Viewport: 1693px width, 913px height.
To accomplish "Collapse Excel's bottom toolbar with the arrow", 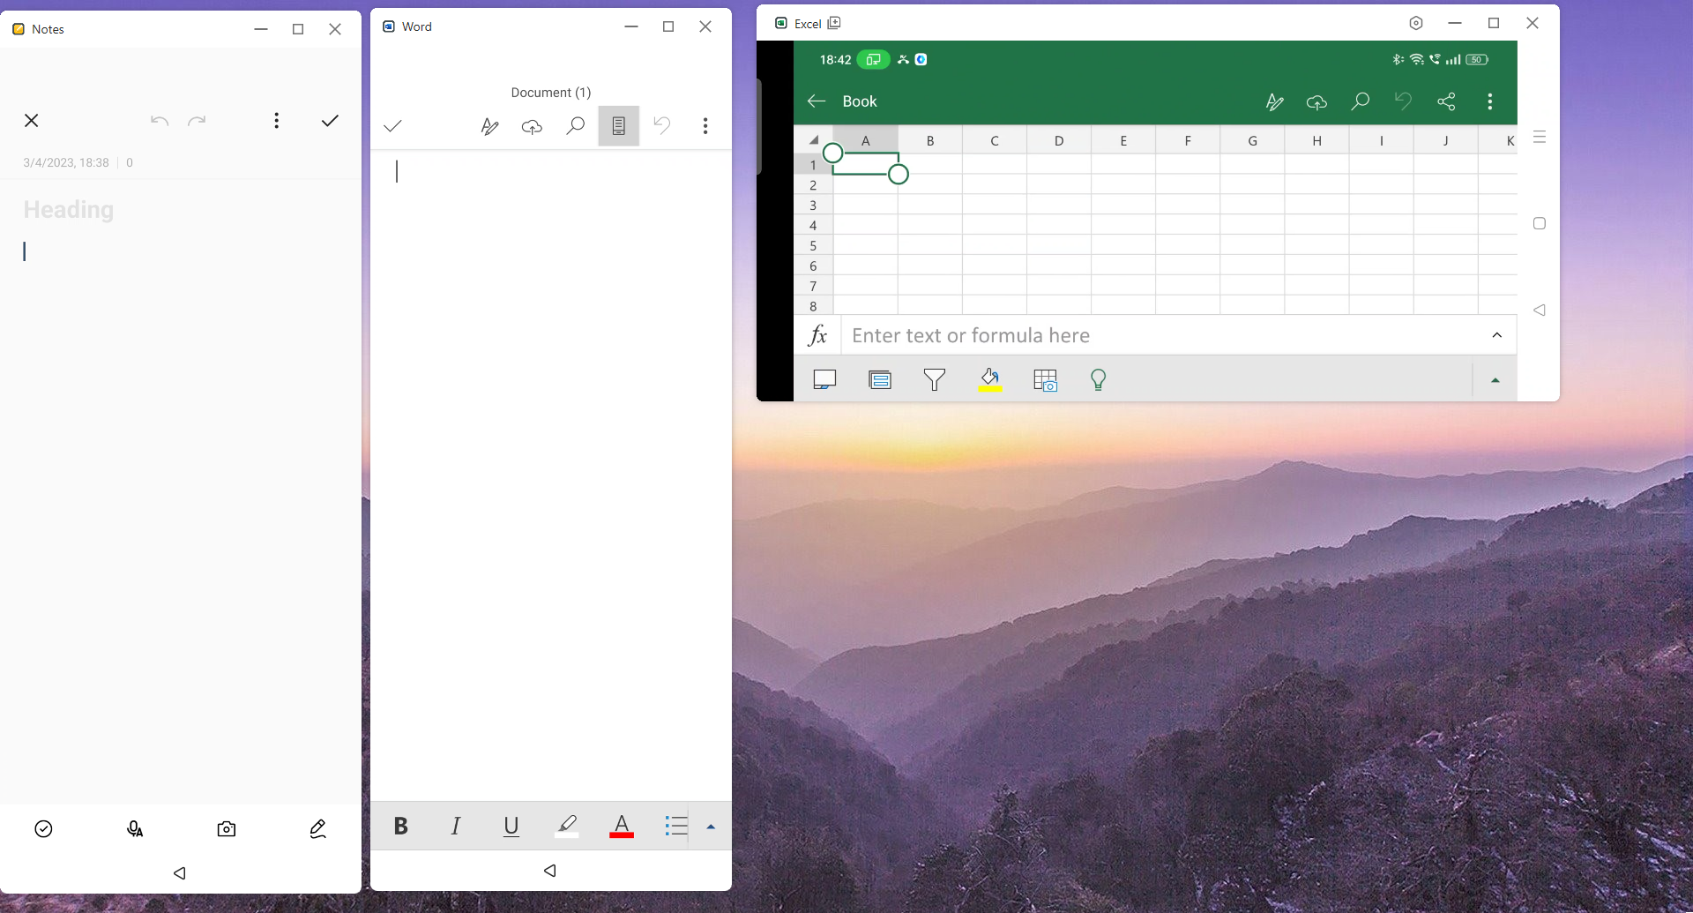I will [1495, 379].
